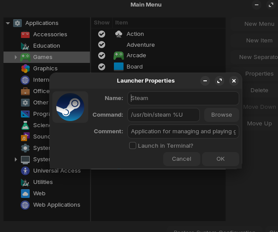Expand the System tree arrow near bottom
The height and width of the screenshot is (232, 278).
coord(16,159)
